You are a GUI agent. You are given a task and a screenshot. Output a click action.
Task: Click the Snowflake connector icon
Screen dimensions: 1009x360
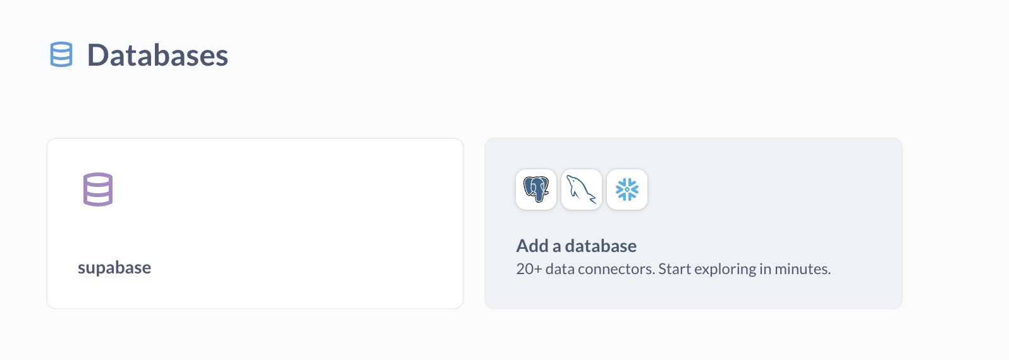(627, 189)
